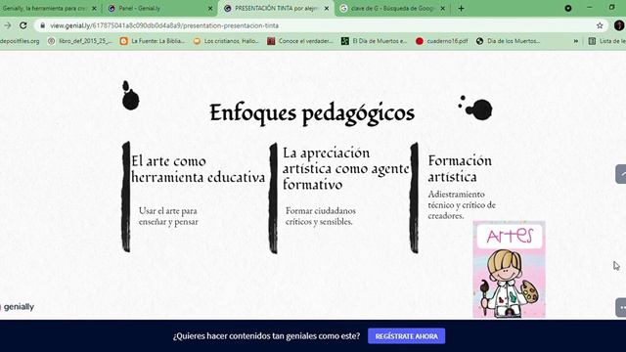Screen dimensions: 626x352
Task: Click the El arte como herramienta educativa heading
Action: tap(198, 169)
